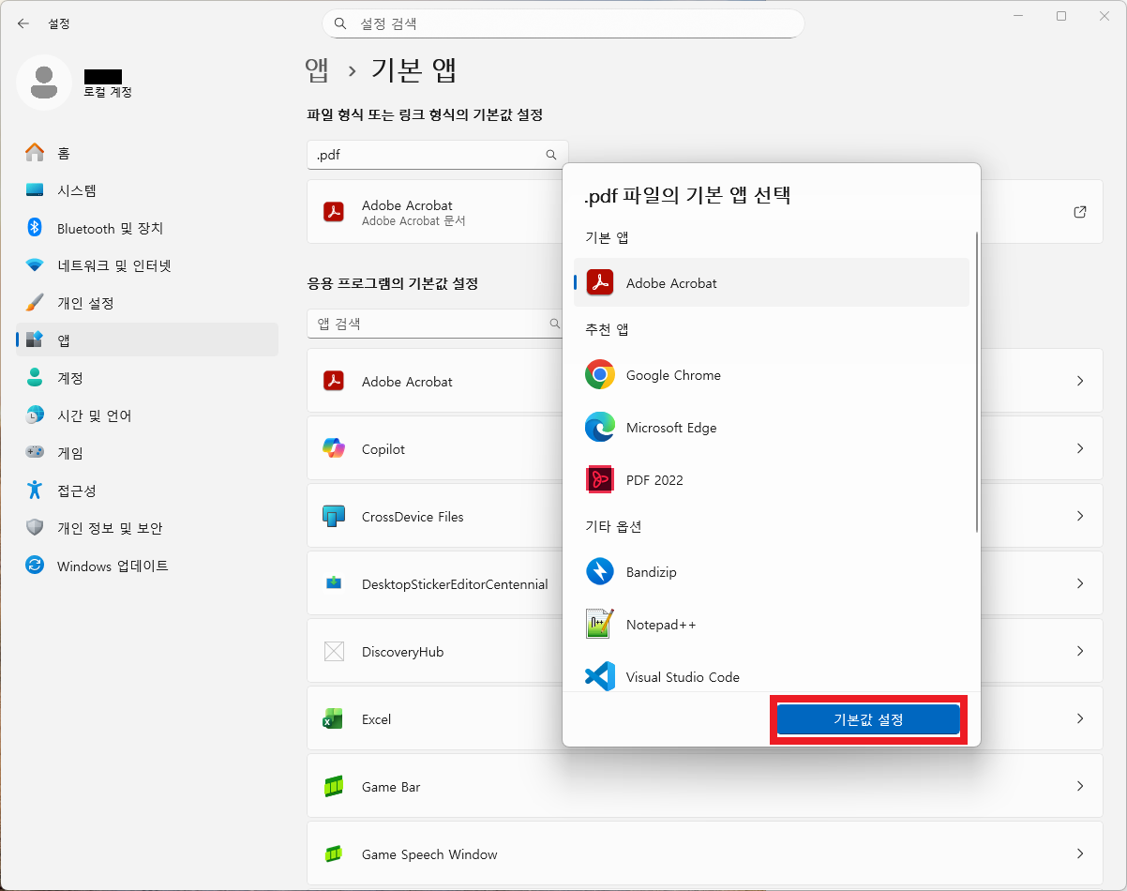The image size is (1127, 891).
Task: Expand chevron on DesktopStickerEditorCentennial row
Action: click(x=1080, y=583)
